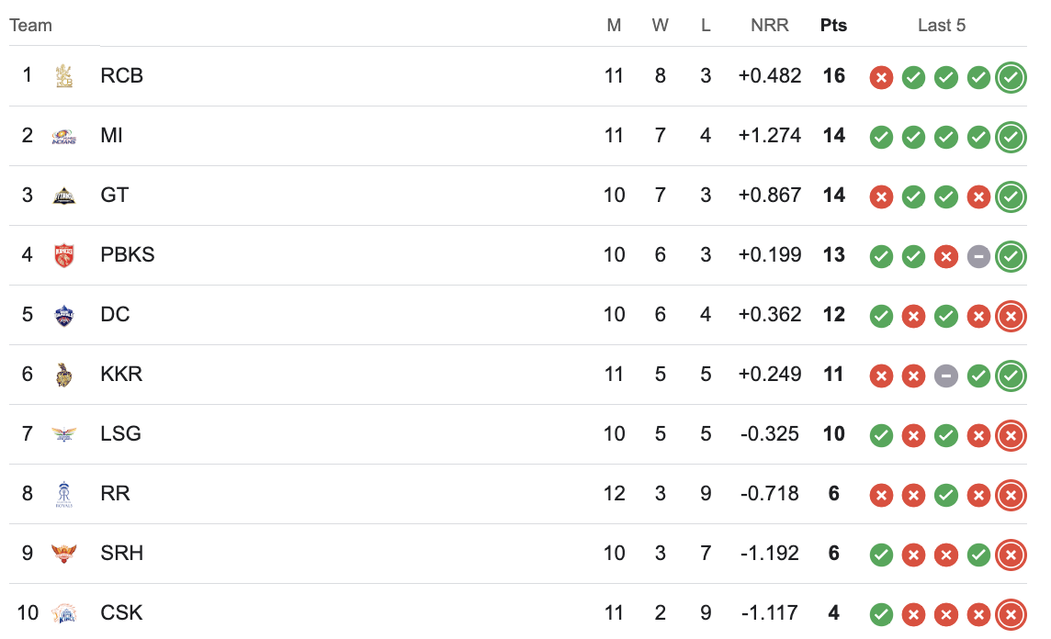Click PBKS's grey no-result match icon
Viewport: 1051px width, 639px height.
(x=978, y=256)
